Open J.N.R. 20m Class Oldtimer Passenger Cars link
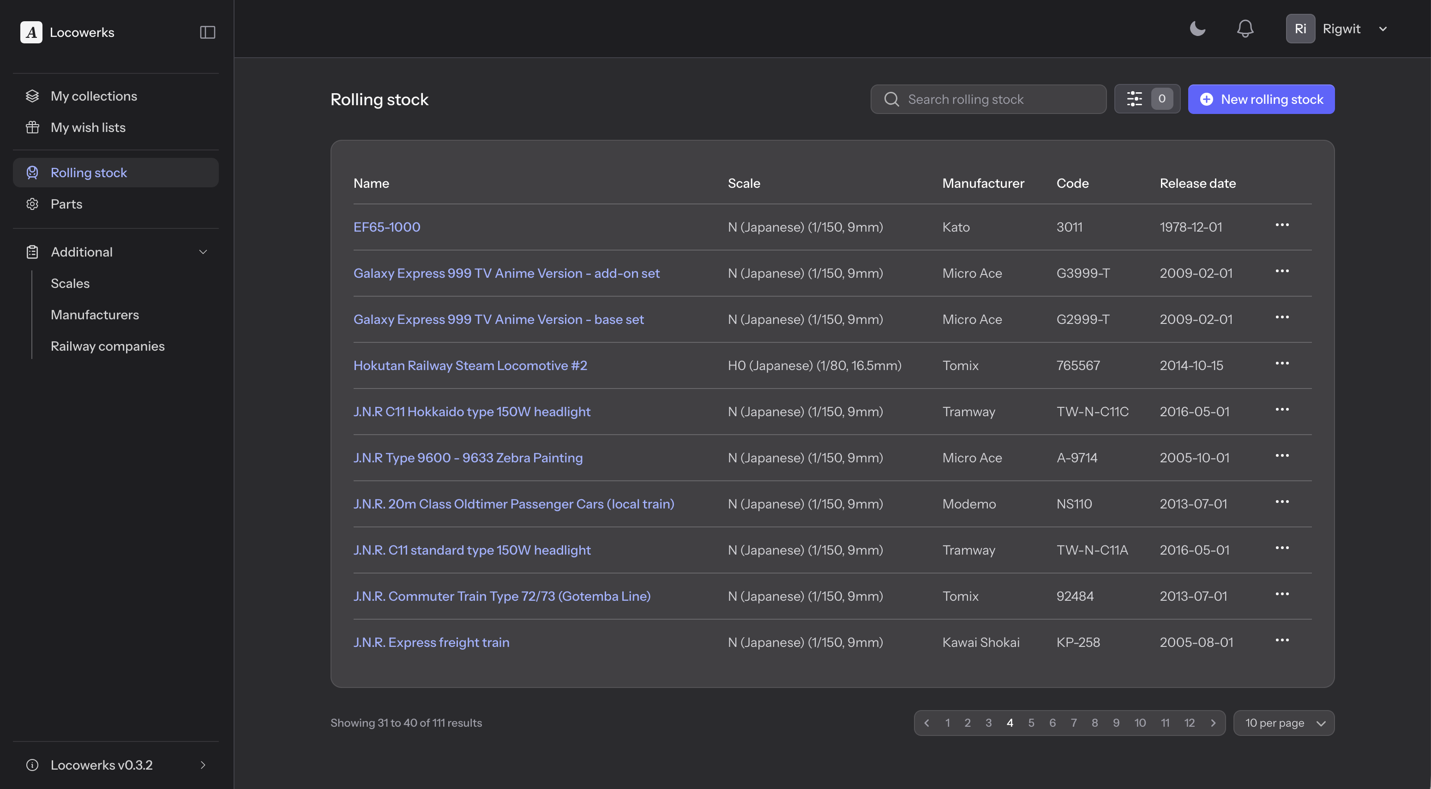This screenshot has height=789, width=1431. (x=514, y=503)
